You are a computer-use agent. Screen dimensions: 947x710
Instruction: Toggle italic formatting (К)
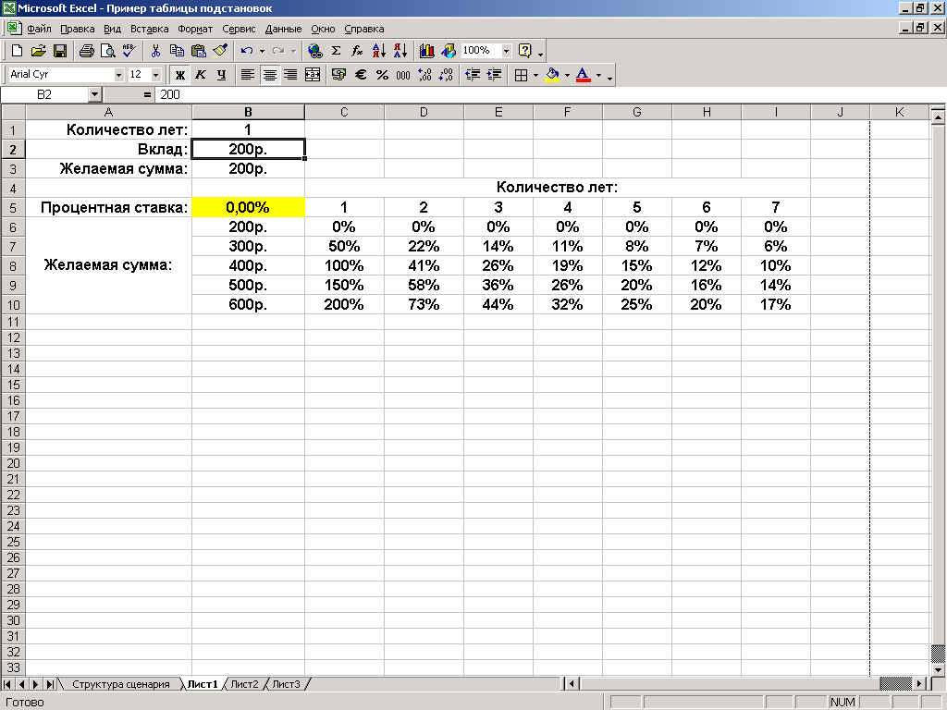coord(201,75)
